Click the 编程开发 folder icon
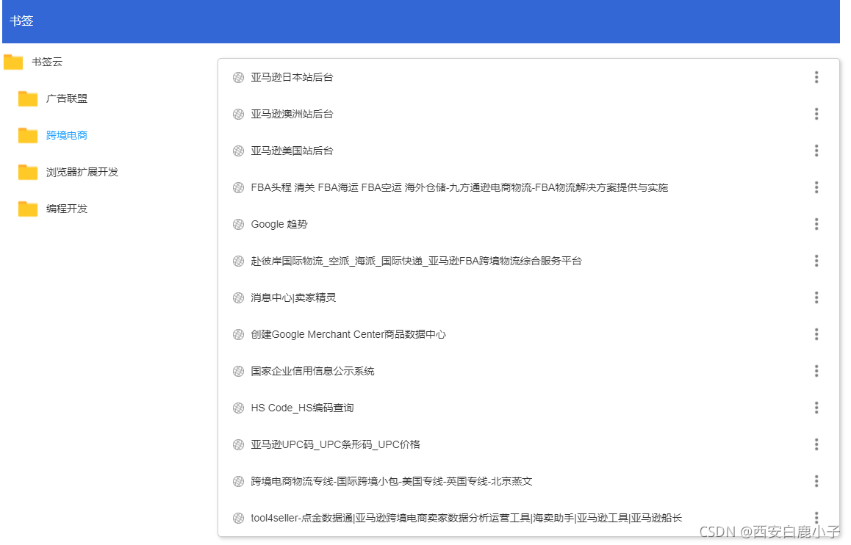851x545 pixels. click(x=28, y=209)
